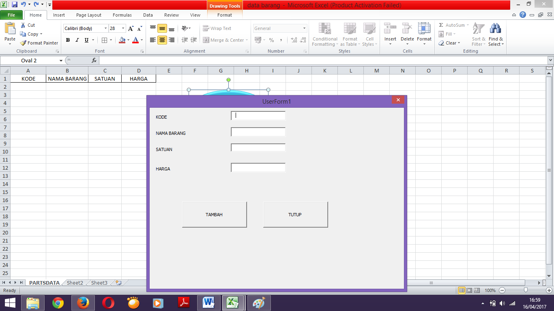Toggle bold formatting
This screenshot has width=554, height=311.
click(x=68, y=40)
